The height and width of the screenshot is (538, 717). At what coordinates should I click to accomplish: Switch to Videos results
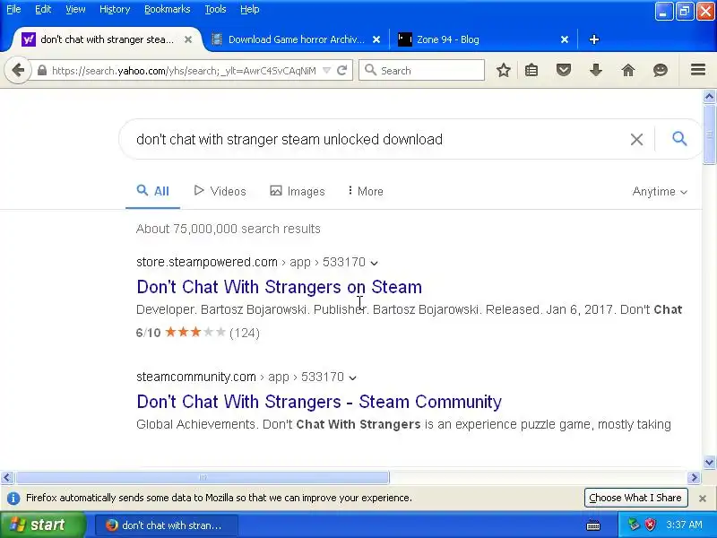click(220, 191)
